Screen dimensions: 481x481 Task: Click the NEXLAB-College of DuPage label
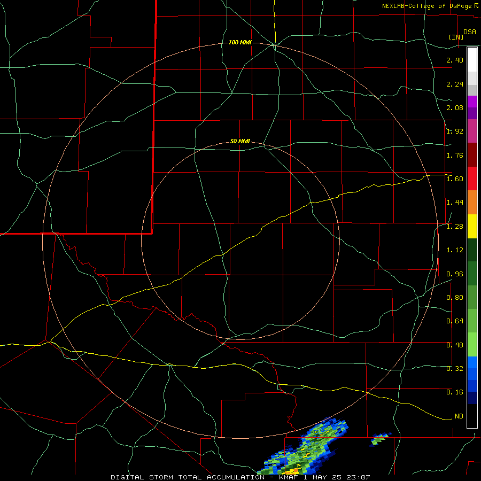[x=426, y=6]
